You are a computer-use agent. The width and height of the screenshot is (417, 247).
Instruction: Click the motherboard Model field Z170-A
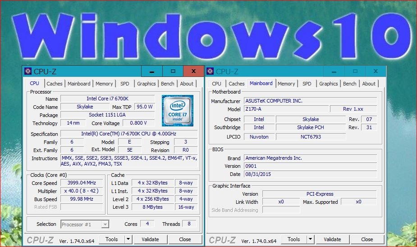pyautogui.click(x=286, y=109)
